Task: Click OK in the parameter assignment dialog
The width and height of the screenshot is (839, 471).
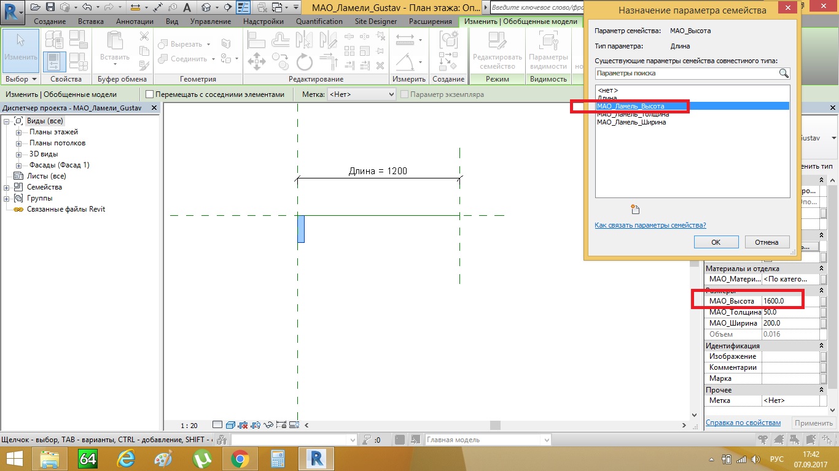Action: click(x=716, y=242)
